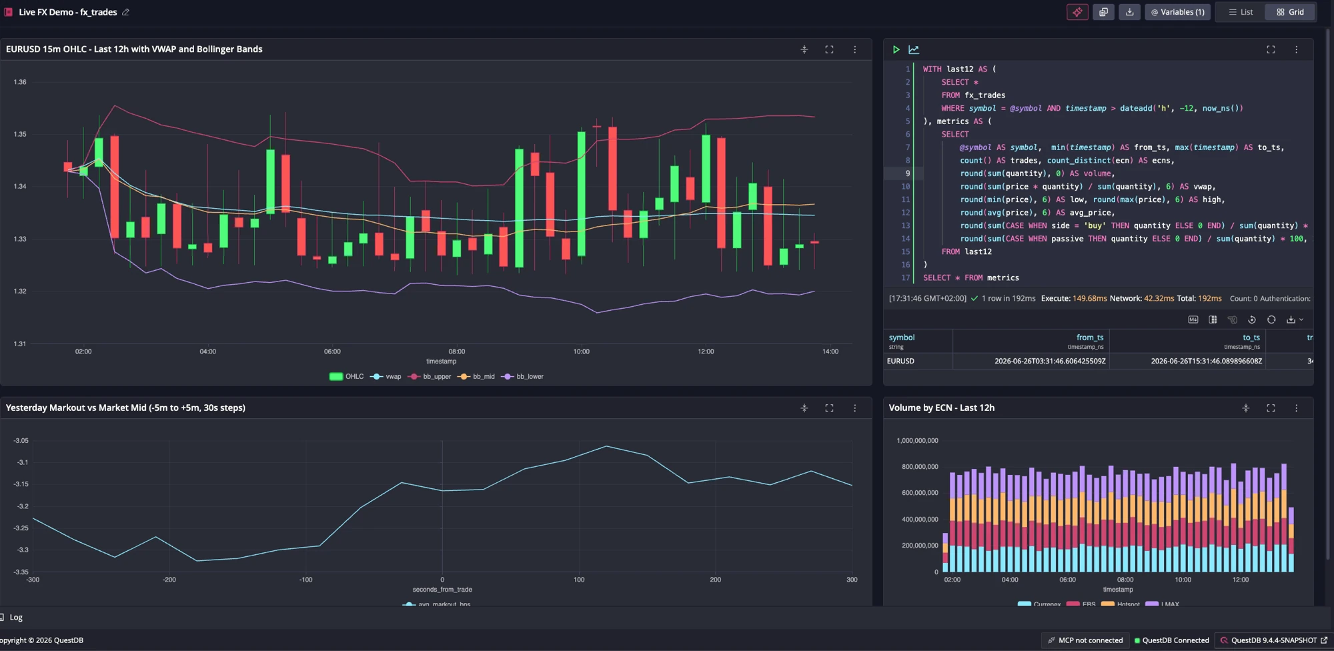
Task: Click the book icon beside Live FX Demo title
Action: (x=9, y=12)
